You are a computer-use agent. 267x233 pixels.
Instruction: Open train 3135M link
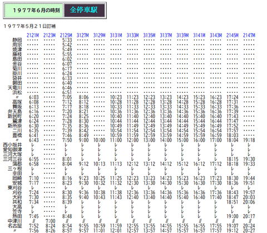pos(149,35)
